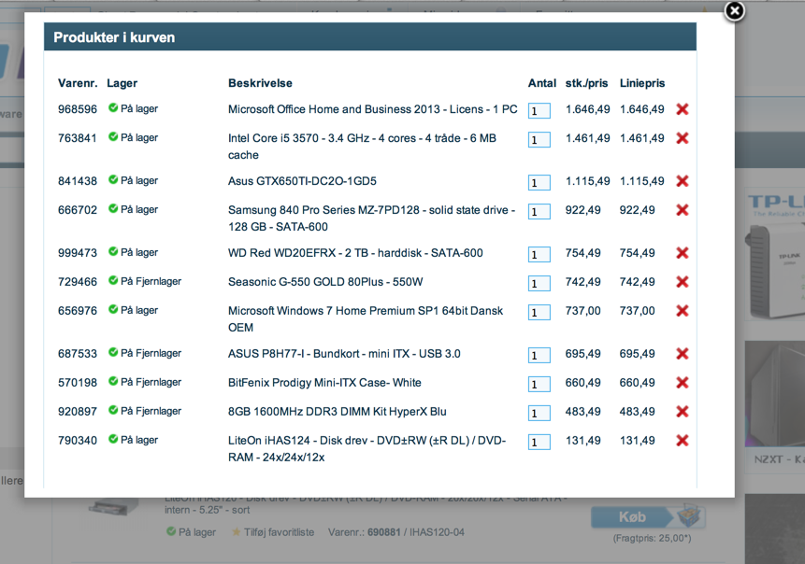Viewport: 805px width, 564px height.
Task: Click the Køb button on background page
Action: tap(648, 516)
